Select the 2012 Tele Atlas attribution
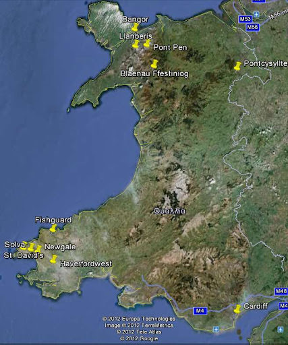The image size is (288, 345). 139,332
